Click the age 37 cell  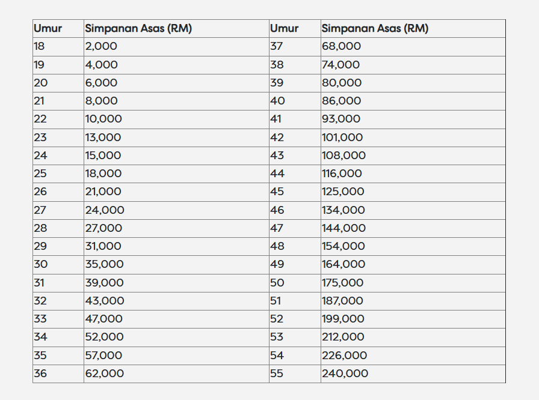[x=295, y=47]
